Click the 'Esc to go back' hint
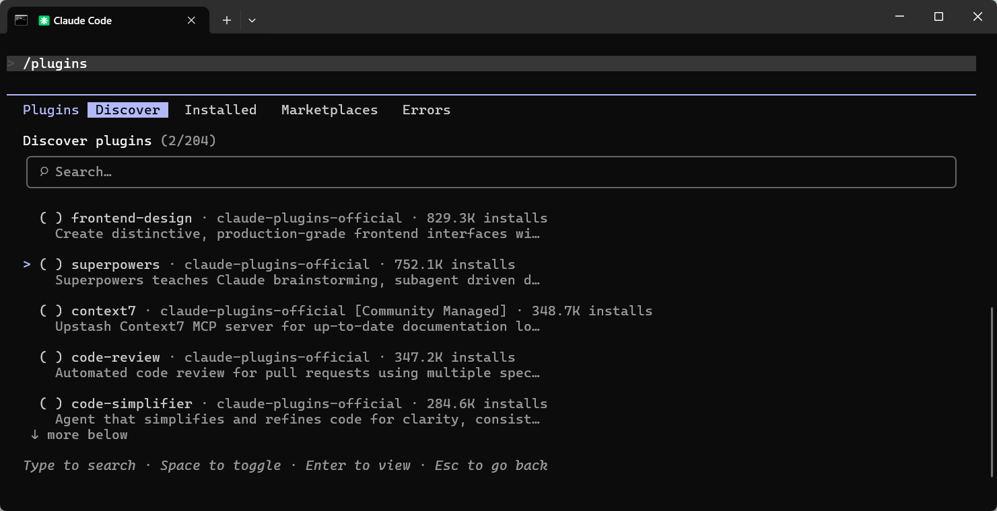Image resolution: width=997 pixels, height=511 pixels. coord(491,465)
